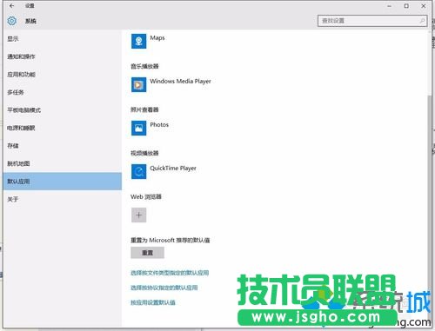Maximize the Settings window
This screenshot has width=435, height=331.
pos(406,6)
